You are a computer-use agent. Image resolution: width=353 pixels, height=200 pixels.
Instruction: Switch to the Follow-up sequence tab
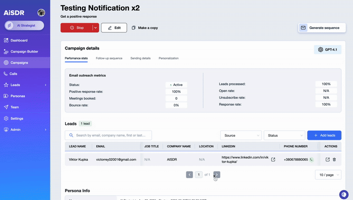pyautogui.click(x=109, y=58)
